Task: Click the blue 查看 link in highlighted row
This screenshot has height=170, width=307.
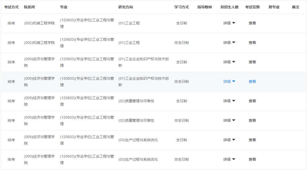Action: coord(252,81)
